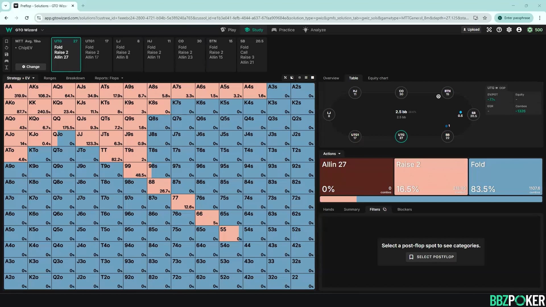Click the save floppy disk icon
This screenshot has width=546, height=307.
coord(7,54)
